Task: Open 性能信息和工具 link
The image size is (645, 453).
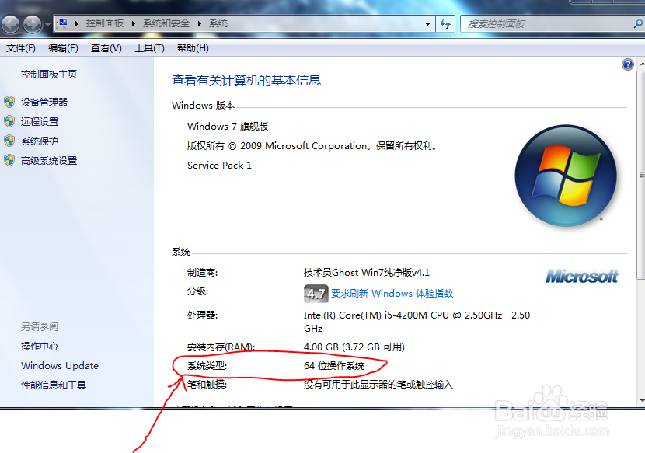Action: (54, 385)
